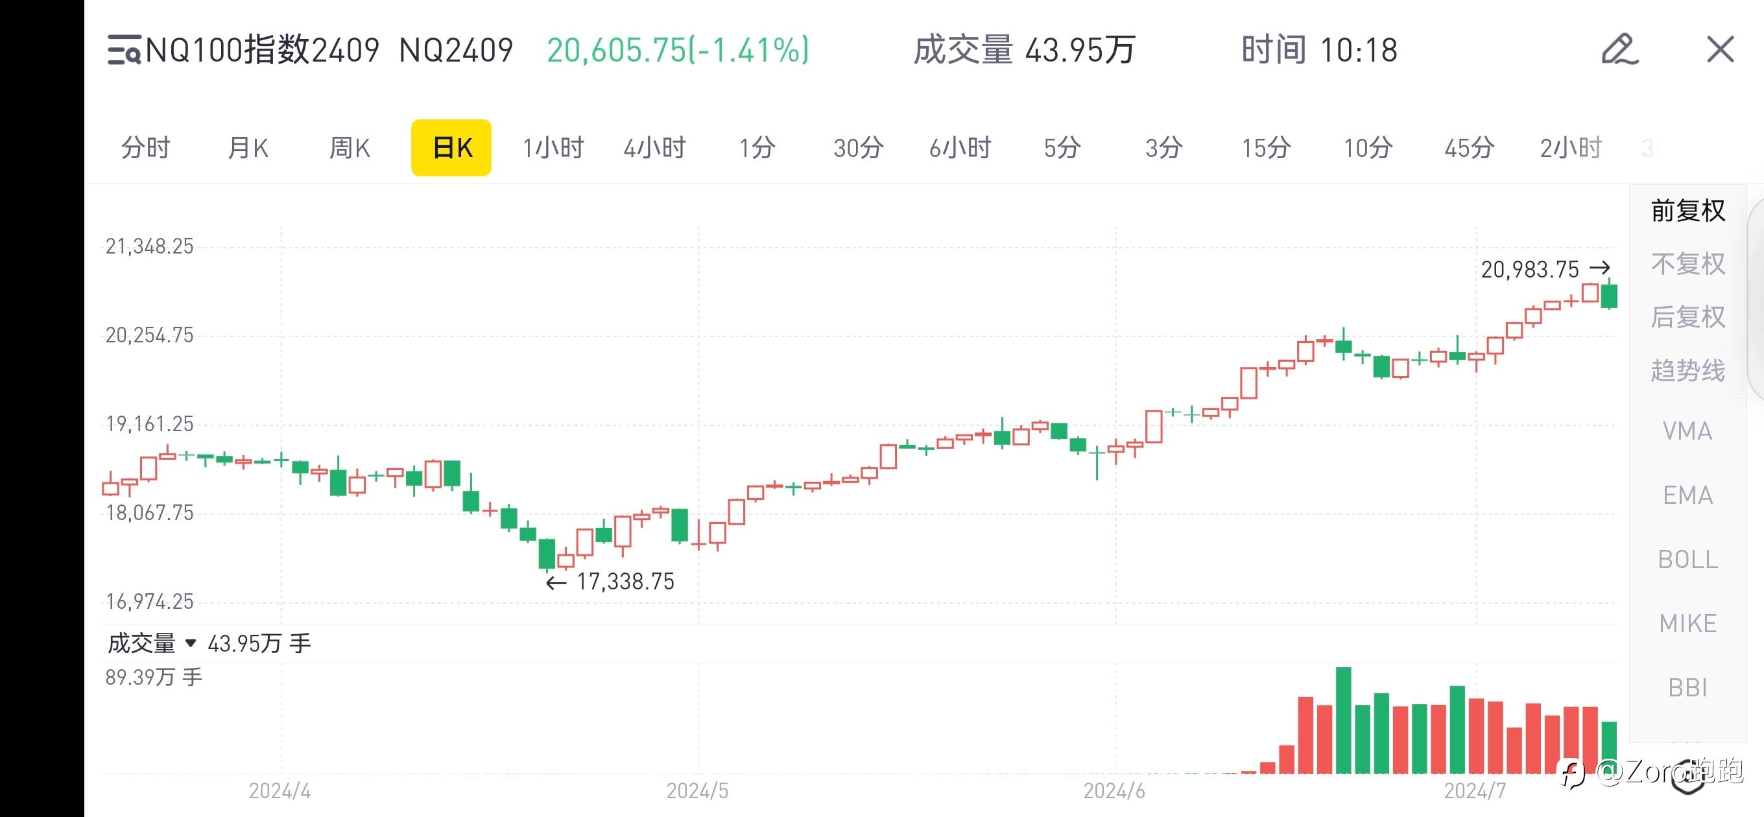Expand the 成交量 indicator dropdown triangle
Screen dimensions: 1764x817
pos(191,643)
